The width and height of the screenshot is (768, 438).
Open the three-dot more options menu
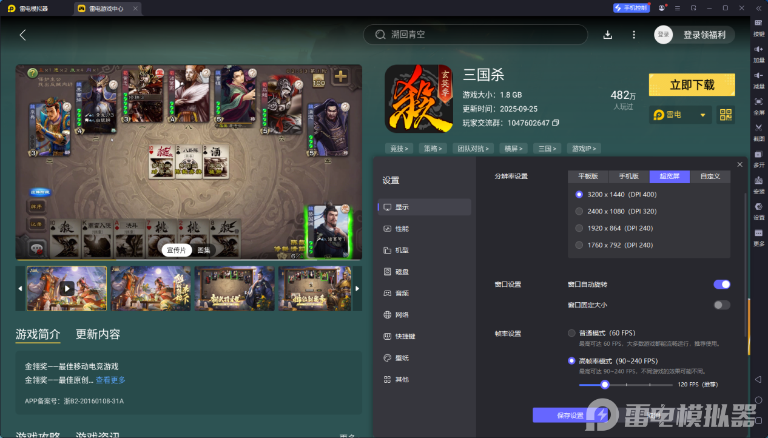pos(633,35)
